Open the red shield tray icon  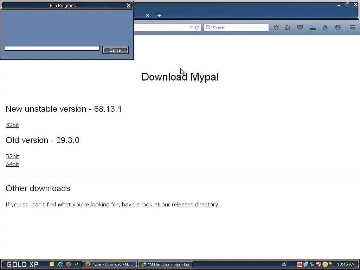(319, 264)
